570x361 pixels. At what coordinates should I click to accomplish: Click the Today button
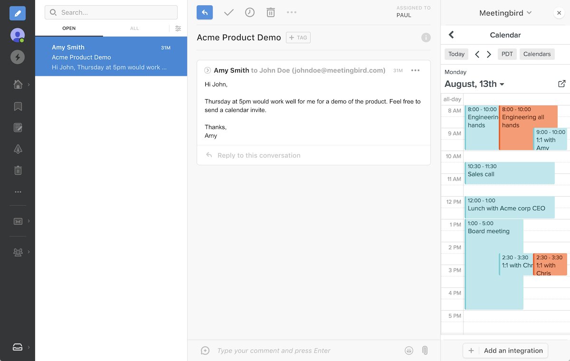click(x=456, y=54)
